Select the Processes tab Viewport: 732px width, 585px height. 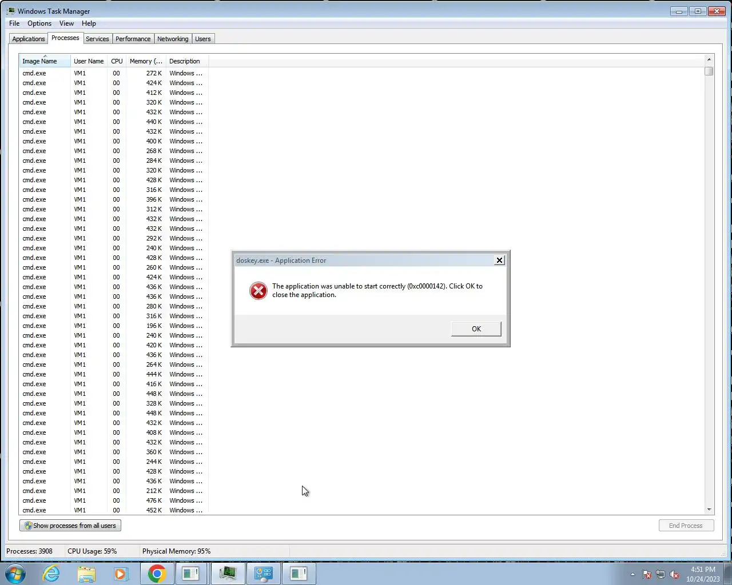[x=65, y=38]
